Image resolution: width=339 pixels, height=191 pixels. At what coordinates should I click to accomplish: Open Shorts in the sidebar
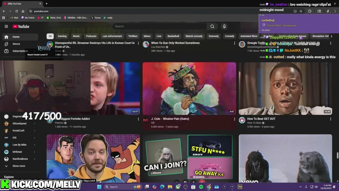[16, 44]
